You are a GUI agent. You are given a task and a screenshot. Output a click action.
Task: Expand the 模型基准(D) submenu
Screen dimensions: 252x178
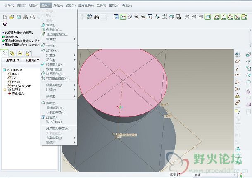point(59,85)
